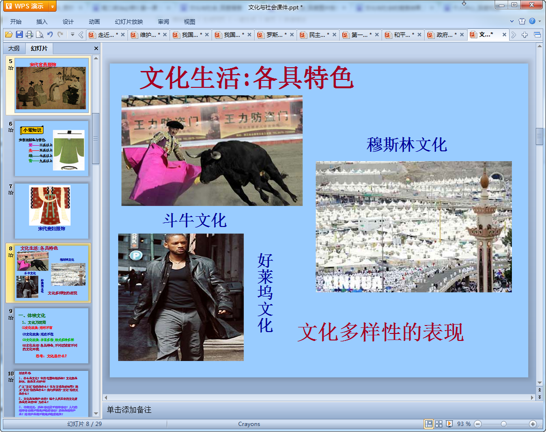
Task: Select slide 10 thumbnail
Action: pos(51,394)
